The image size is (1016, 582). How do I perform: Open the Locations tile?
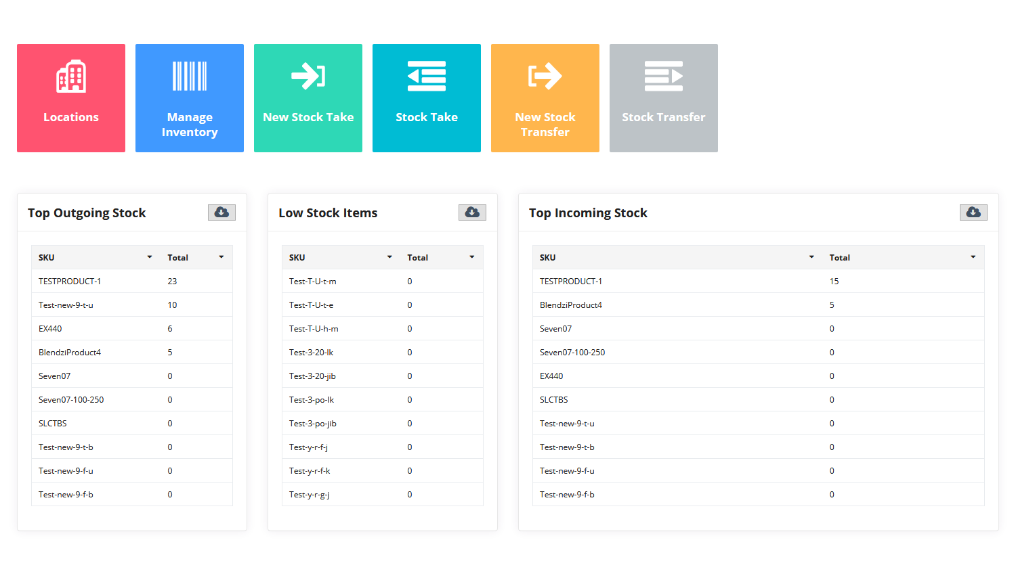click(x=71, y=98)
